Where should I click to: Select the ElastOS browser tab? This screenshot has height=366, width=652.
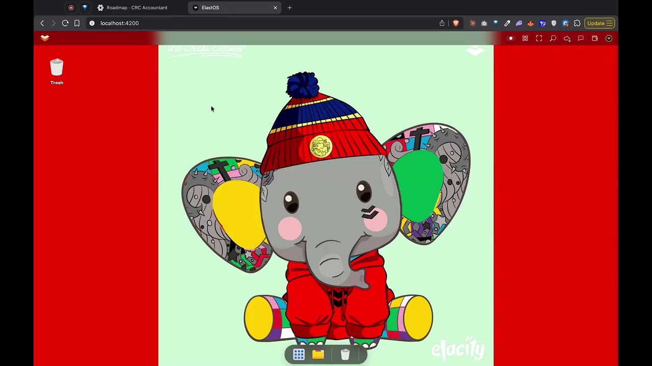[235, 8]
